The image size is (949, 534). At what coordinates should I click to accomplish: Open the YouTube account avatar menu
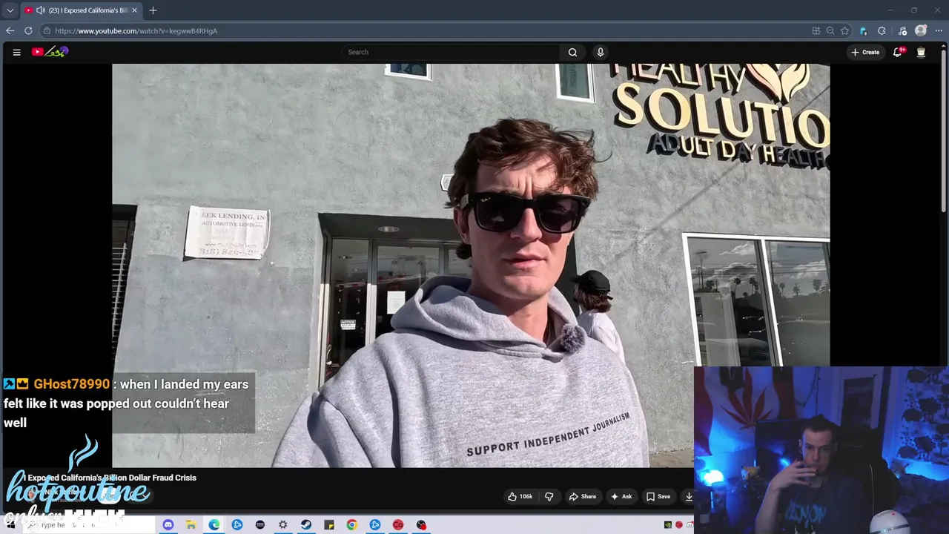click(921, 52)
